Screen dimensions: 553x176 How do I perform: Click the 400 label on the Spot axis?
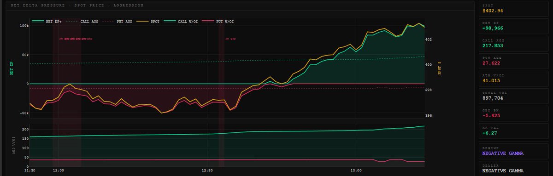pyautogui.click(x=429, y=65)
